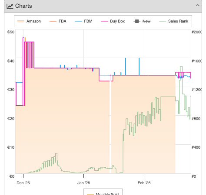Screen dimensions: 206x195
Task: Toggle the Amazon series in the legend
Action: click(x=29, y=21)
